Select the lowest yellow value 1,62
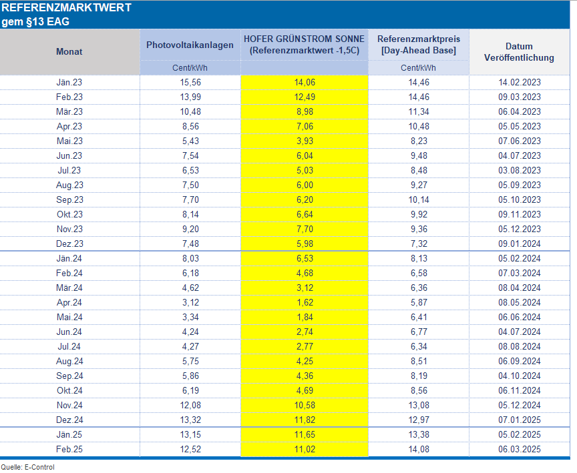Viewport: 577px width, 473px height. [x=304, y=303]
